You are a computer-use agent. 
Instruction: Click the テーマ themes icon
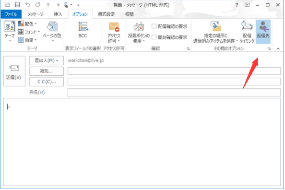click(10, 27)
